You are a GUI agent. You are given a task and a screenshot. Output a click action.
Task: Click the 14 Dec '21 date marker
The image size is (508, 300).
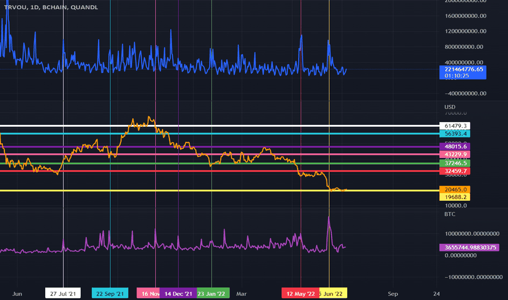click(178, 293)
